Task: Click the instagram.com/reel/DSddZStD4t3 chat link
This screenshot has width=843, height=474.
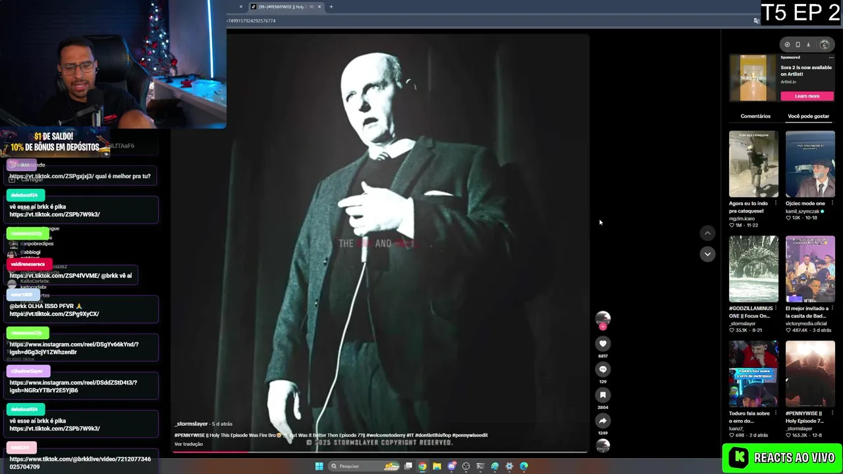Action: tap(73, 386)
